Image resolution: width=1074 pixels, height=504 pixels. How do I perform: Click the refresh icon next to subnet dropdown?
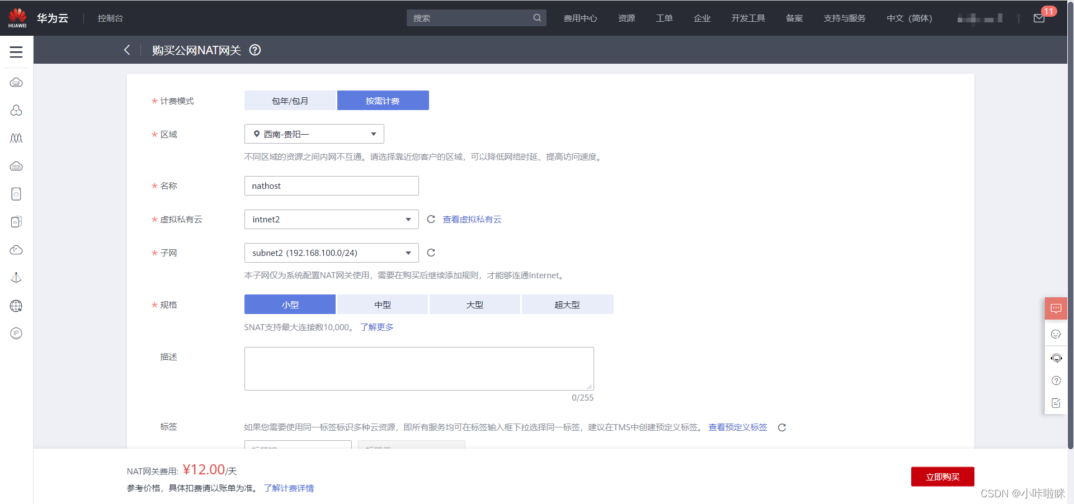[x=431, y=253]
